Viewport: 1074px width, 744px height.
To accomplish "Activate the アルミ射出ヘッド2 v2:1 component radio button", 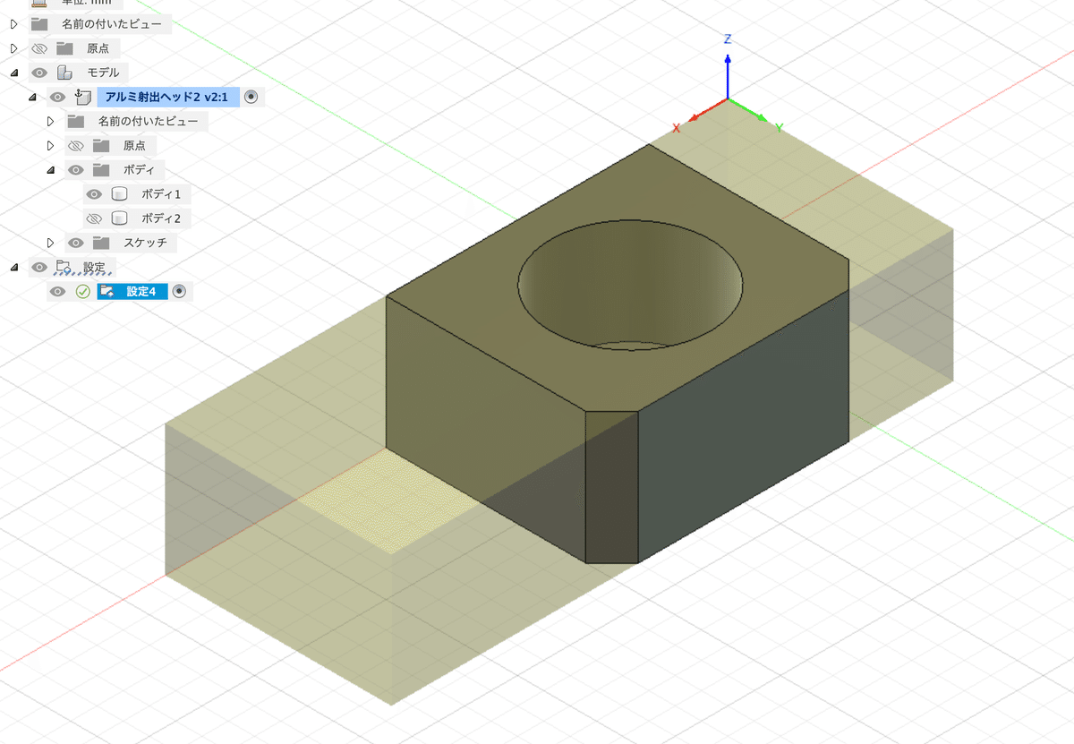I will coord(251,97).
